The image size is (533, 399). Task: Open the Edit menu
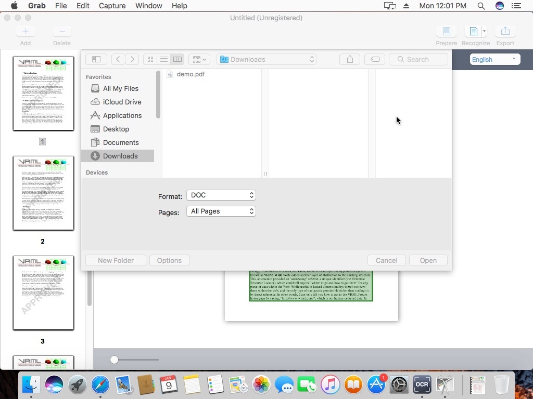tap(83, 6)
